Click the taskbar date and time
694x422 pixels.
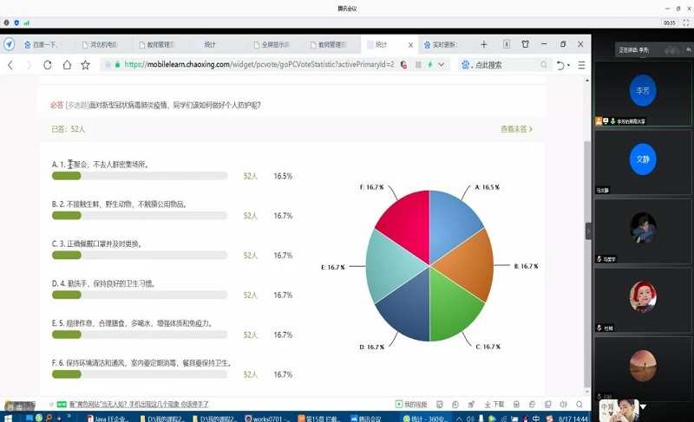573,418
